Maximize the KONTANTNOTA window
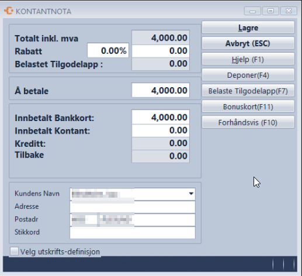The image size is (302, 276). pyautogui.click(x=270, y=11)
